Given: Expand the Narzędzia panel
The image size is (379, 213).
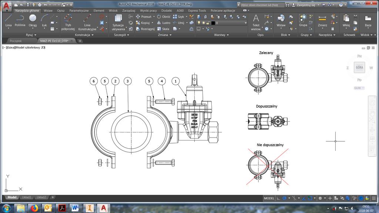Looking at the screenshot, I should pyautogui.click(x=327, y=35).
